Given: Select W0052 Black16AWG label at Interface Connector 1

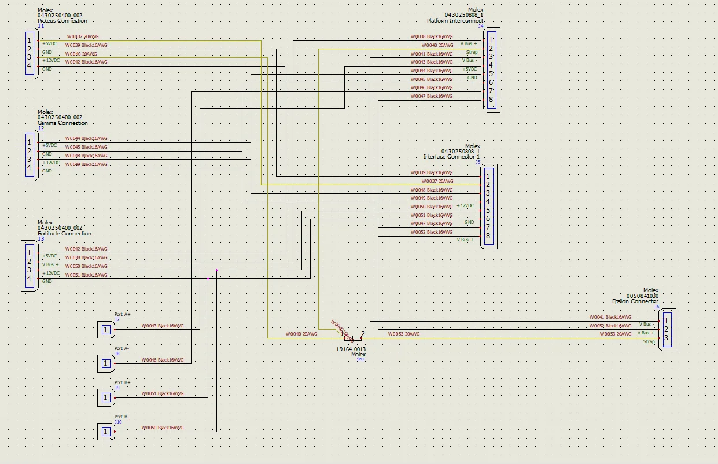Looking at the screenshot, I should coord(432,233).
